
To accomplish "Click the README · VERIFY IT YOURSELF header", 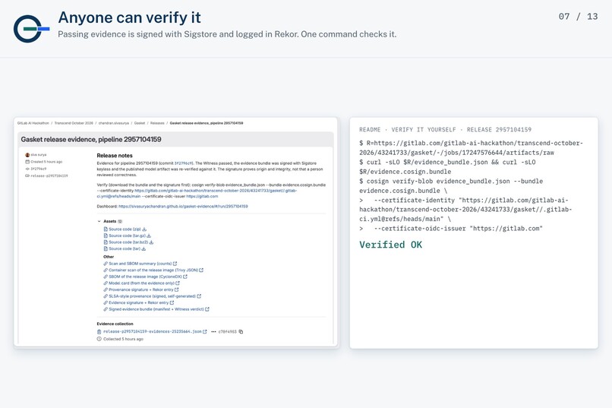I will click(446, 130).
